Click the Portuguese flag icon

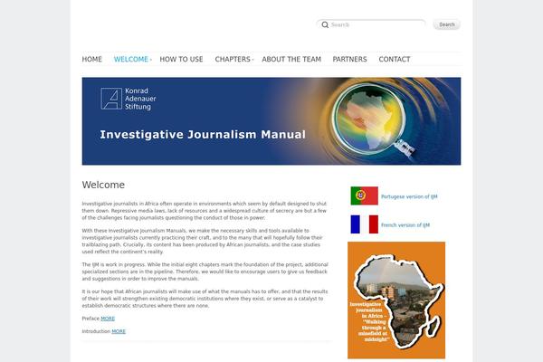click(365, 195)
